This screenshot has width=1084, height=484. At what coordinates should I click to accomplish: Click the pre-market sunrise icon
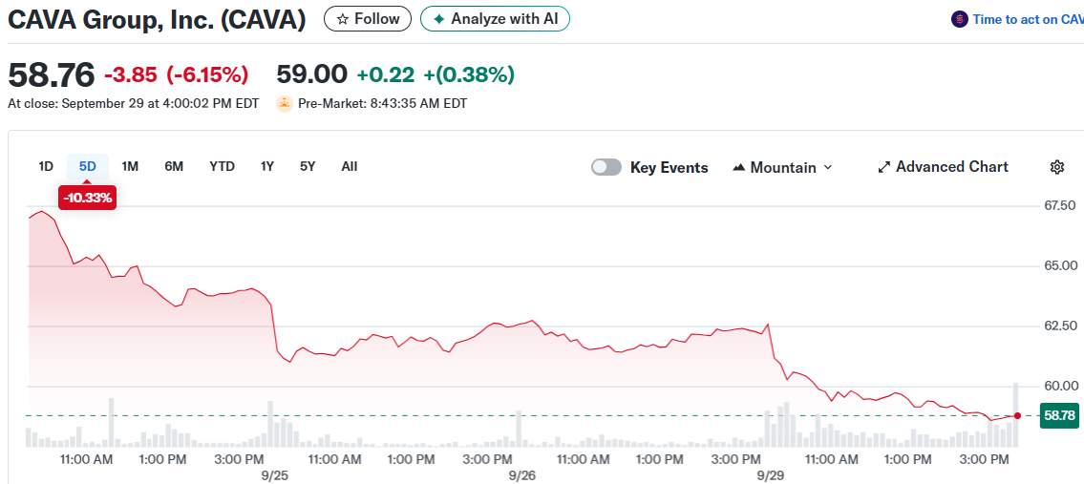[x=285, y=104]
